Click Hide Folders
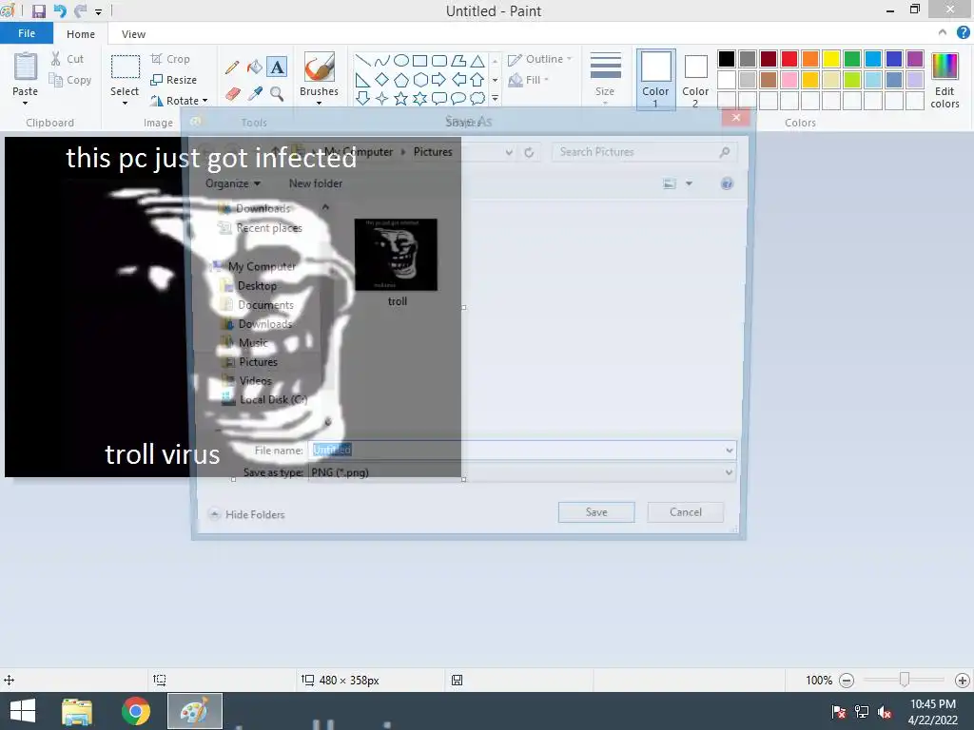 pyautogui.click(x=247, y=514)
